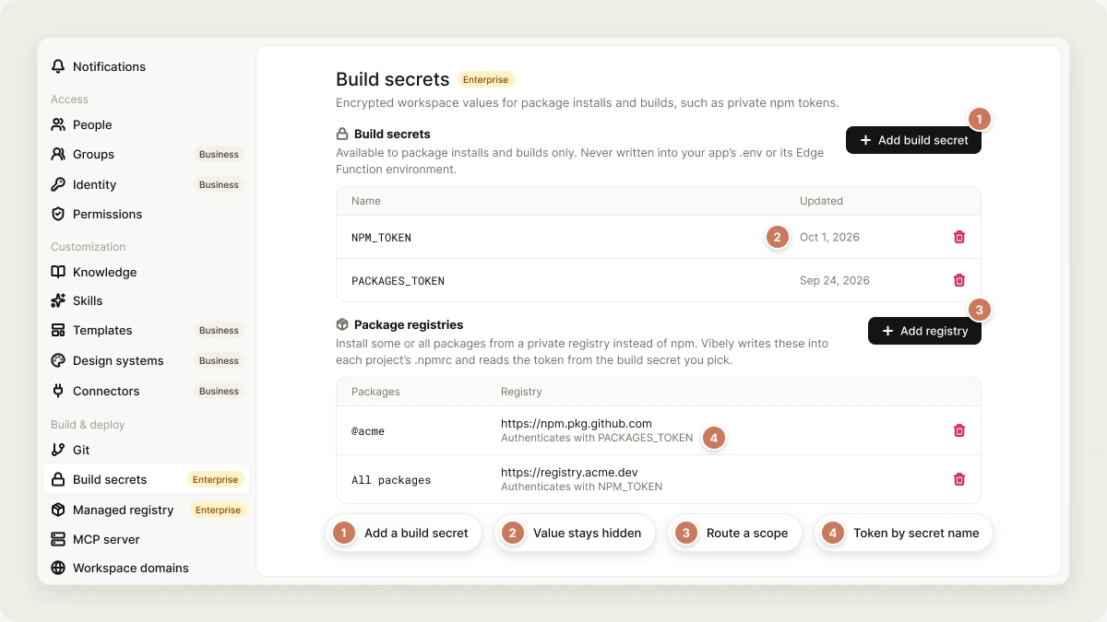Click Authenticates with NPM_TOKEN text
Viewport: 1107px width, 622px height.
[x=581, y=487]
